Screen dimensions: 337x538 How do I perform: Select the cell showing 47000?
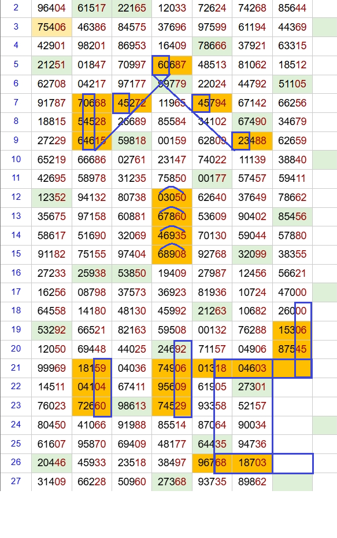(x=292, y=292)
